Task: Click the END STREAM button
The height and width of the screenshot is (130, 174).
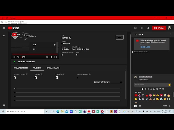Action: pyautogui.click(x=159, y=28)
